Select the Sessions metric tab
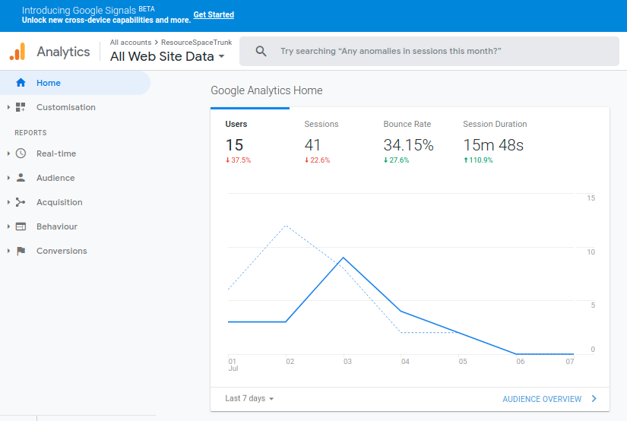The width and height of the screenshot is (627, 421). tap(329, 141)
